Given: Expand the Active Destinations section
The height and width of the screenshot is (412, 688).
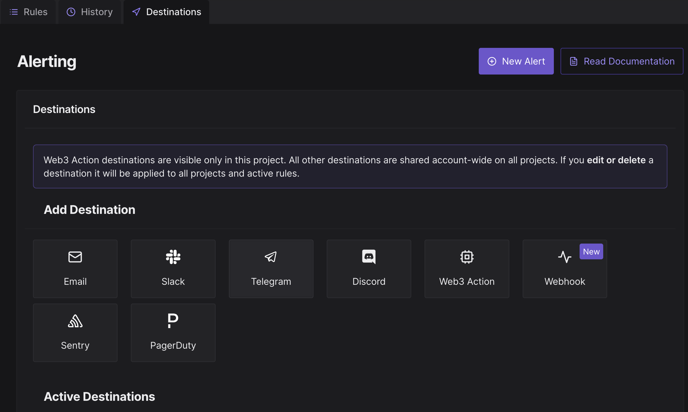Looking at the screenshot, I should point(100,396).
